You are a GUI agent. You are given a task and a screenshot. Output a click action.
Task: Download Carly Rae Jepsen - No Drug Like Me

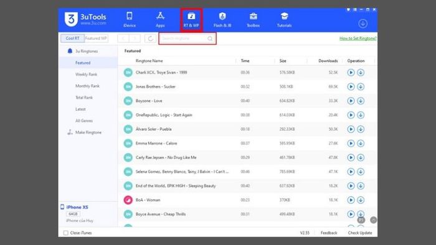361,157
